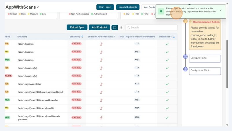The image size is (232, 131).
Task: Click Configure for BOLA timeline step icon
Action: tap(185, 69)
